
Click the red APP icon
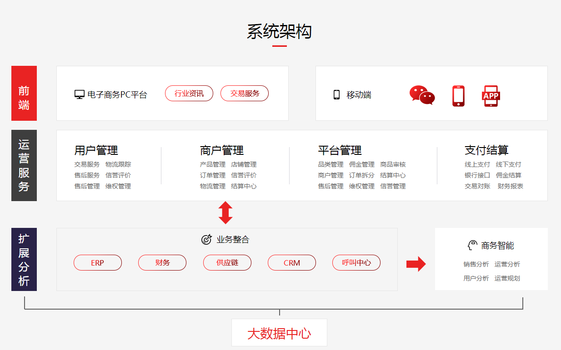(491, 96)
